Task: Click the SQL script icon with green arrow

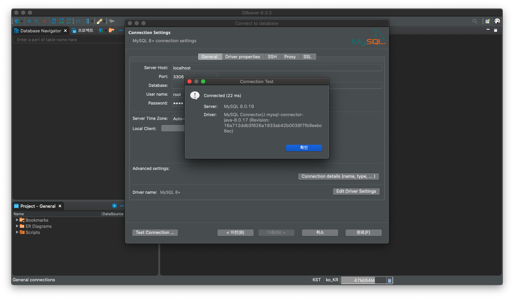Action: (62, 21)
